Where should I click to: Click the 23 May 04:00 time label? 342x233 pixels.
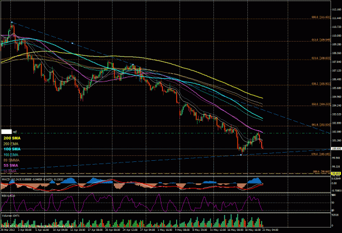click(x=270, y=230)
